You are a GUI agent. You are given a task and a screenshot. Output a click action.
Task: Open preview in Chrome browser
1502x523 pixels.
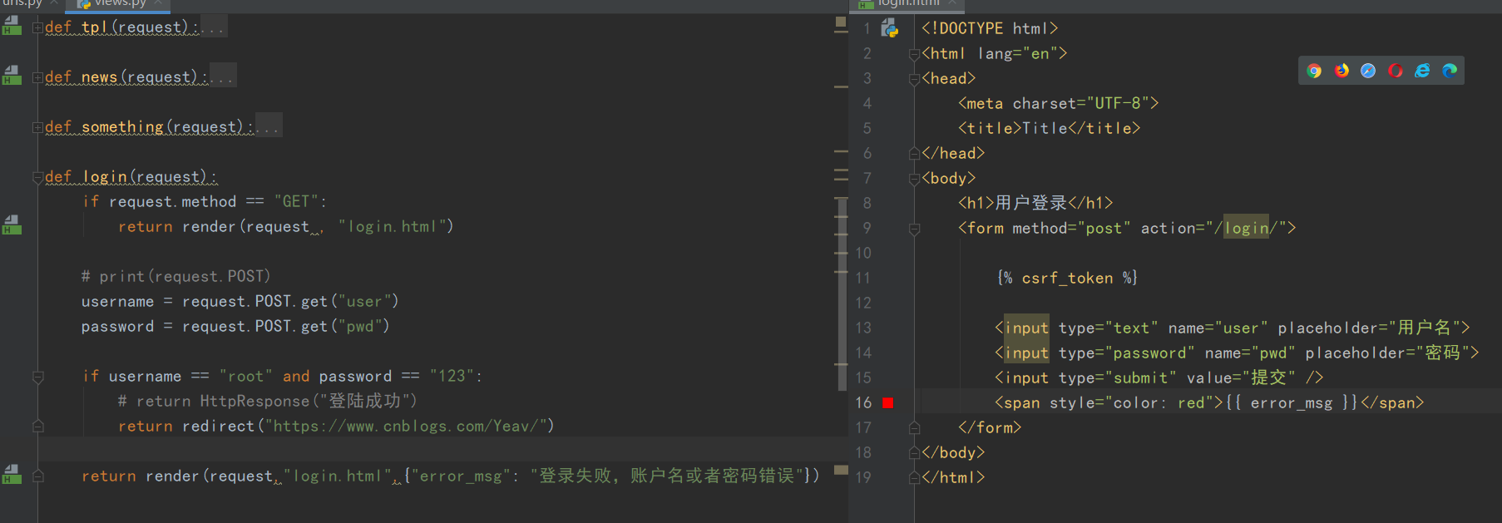[1314, 71]
